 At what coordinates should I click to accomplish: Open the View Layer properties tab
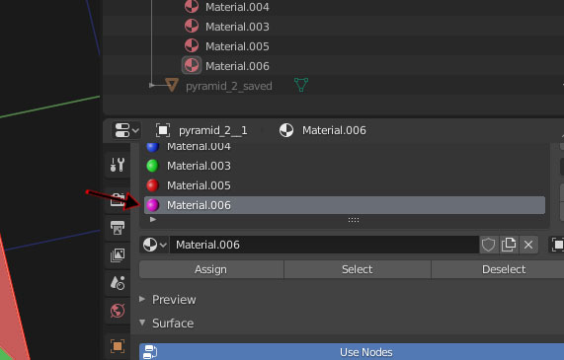[x=118, y=255]
